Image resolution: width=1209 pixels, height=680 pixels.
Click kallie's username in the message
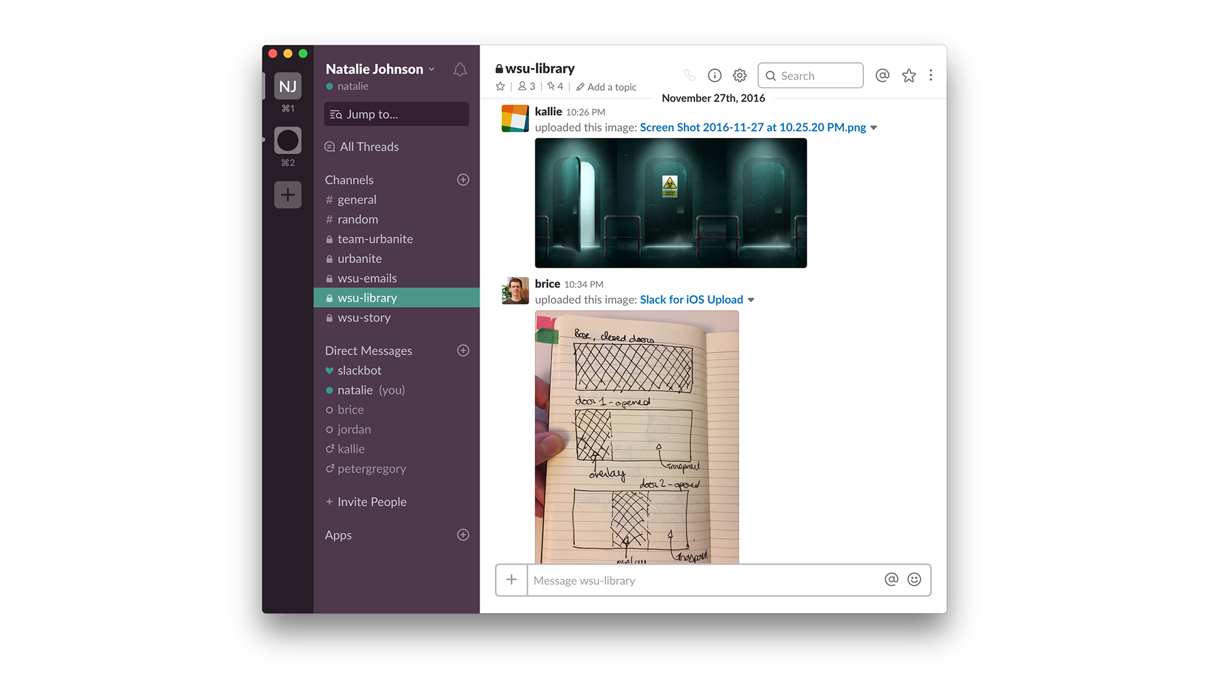click(548, 111)
